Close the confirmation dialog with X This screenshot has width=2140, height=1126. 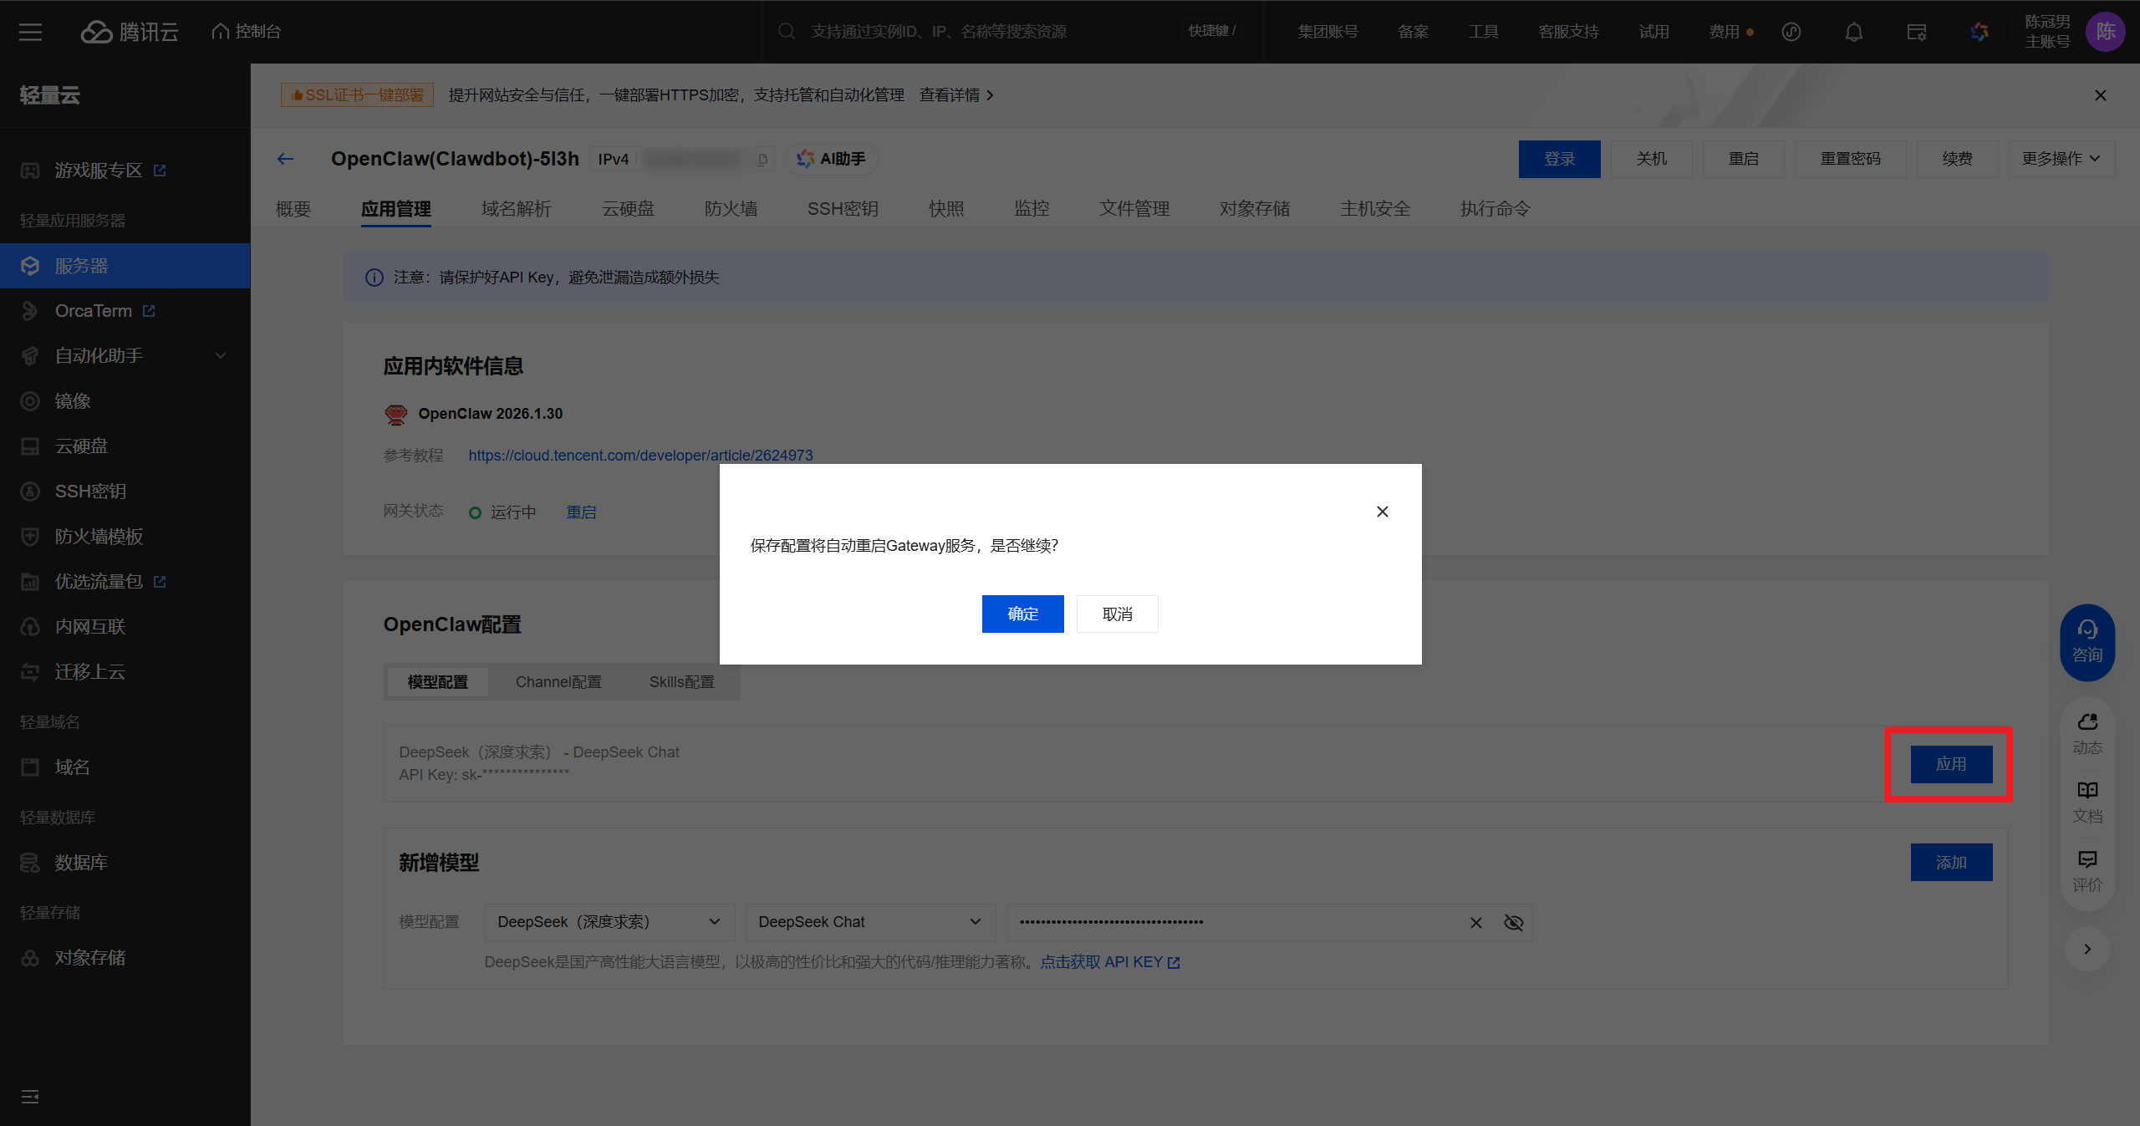pos(1382,511)
